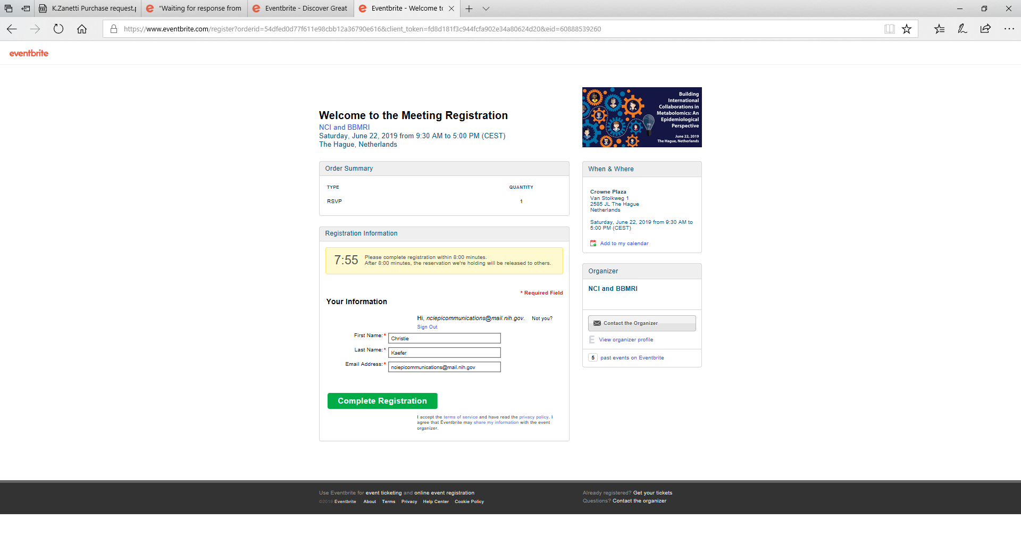The height and width of the screenshot is (553, 1021).
Task: Edit the First Name field
Action: click(445, 339)
